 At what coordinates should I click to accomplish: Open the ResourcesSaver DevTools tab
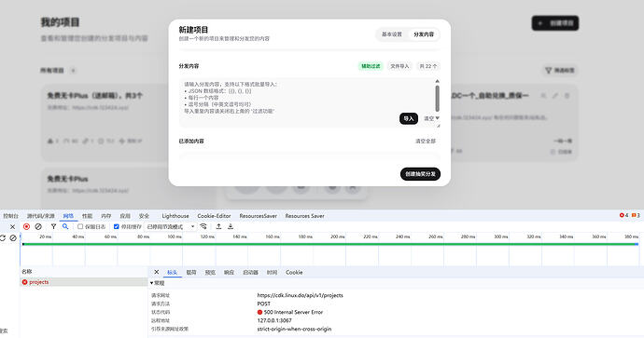coord(258,216)
